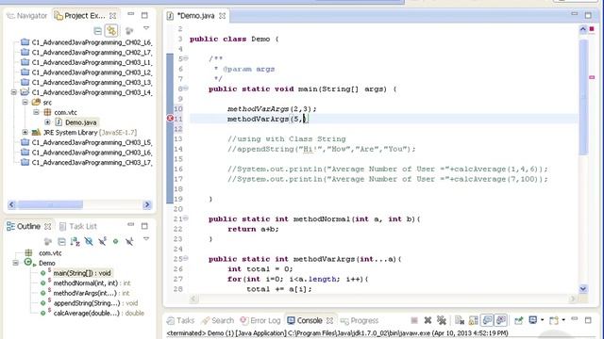
Task: Open the Tasks tab in bottom panel
Action: (x=180, y=320)
